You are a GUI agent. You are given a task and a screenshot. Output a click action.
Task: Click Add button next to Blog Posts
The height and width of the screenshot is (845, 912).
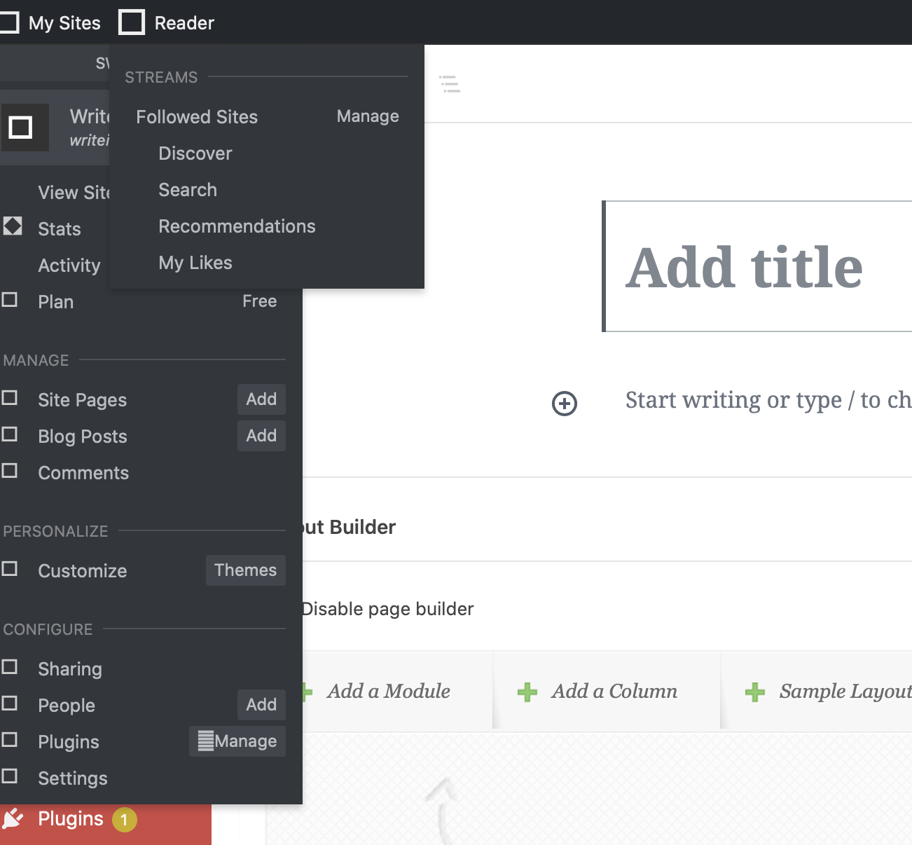[x=261, y=436]
